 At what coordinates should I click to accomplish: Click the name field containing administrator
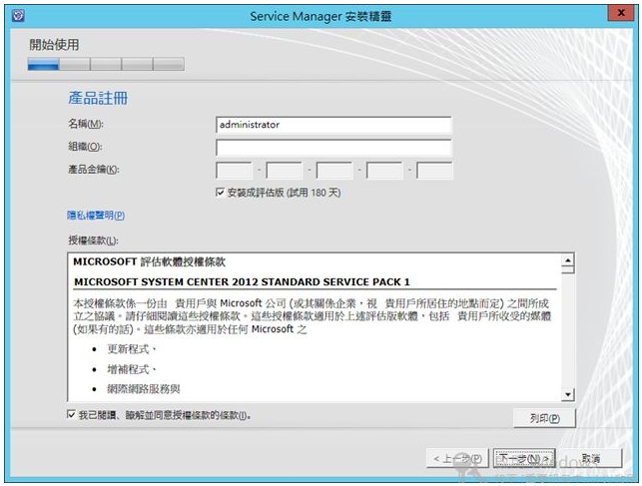tap(333, 125)
